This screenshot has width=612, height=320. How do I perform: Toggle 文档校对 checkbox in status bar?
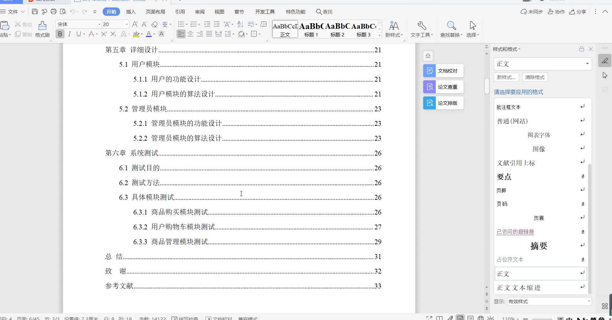click(x=219, y=318)
